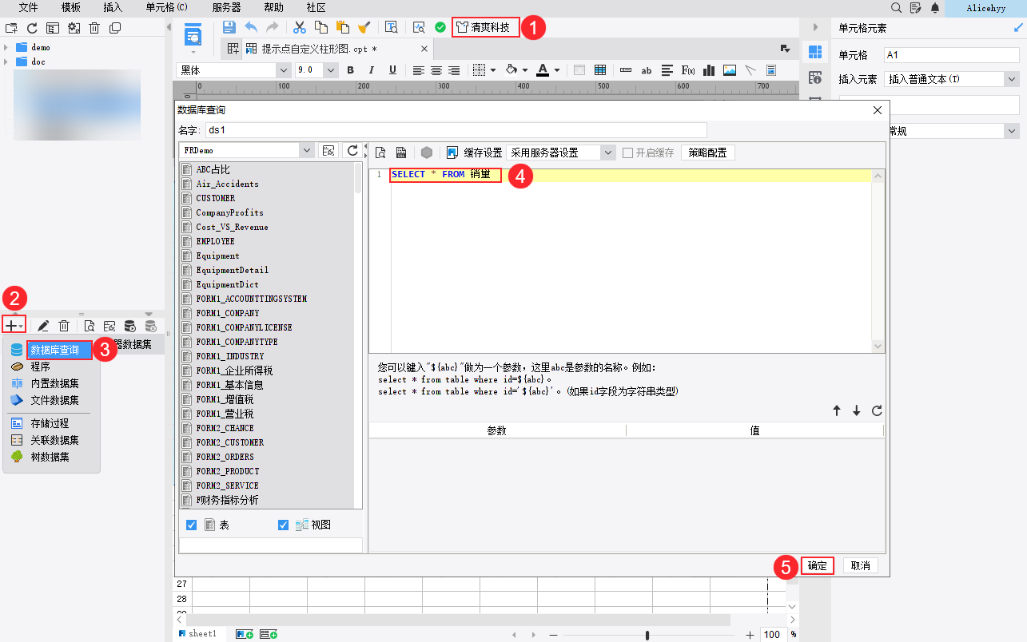Open the 服务器 menu
1027x642 pixels.
tap(227, 7)
